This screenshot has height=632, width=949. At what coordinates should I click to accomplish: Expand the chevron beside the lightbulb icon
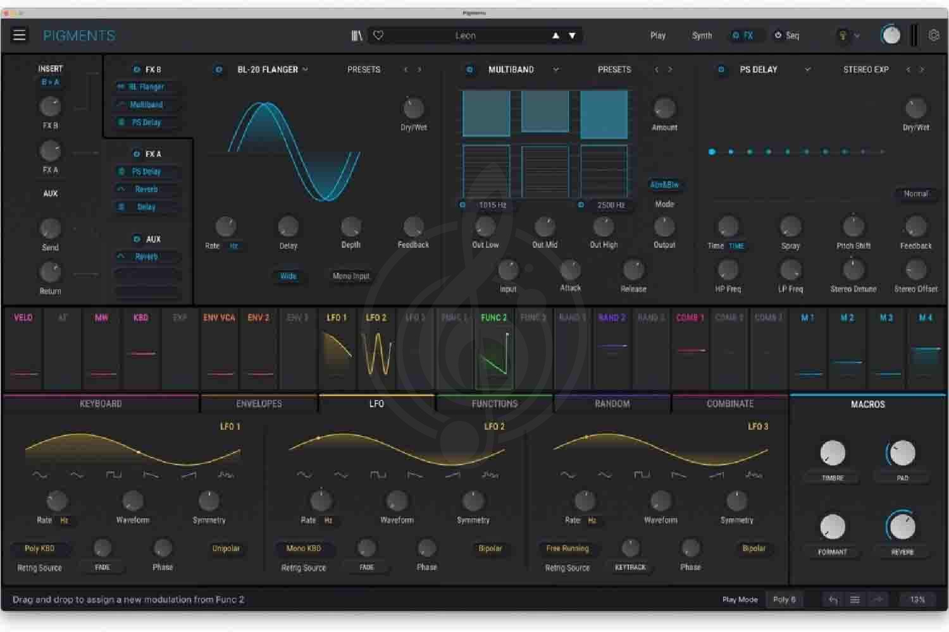pos(857,36)
